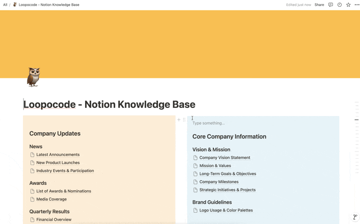Viewport: 360px width, 224px height.
Task: Click the page icon beside Financial Overview
Action: 32,220
